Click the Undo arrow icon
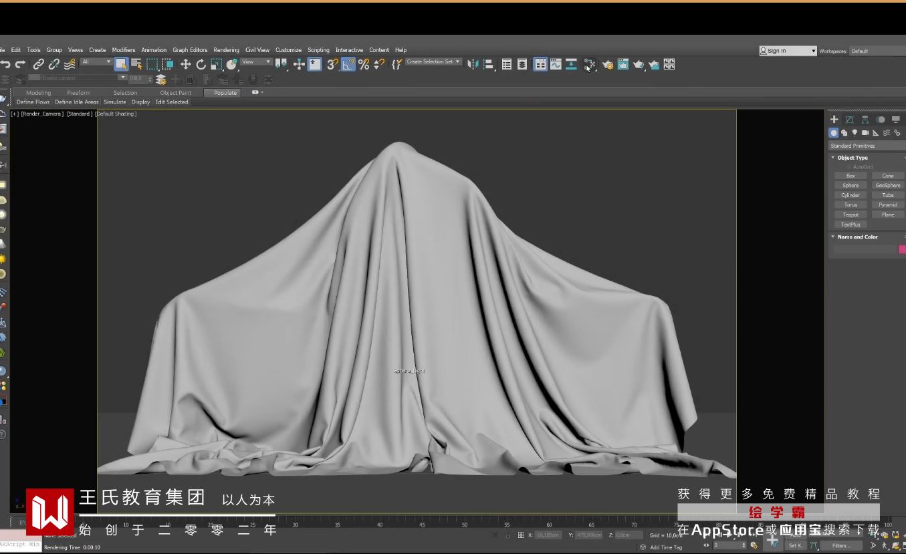This screenshot has width=906, height=554. pyautogui.click(x=5, y=64)
